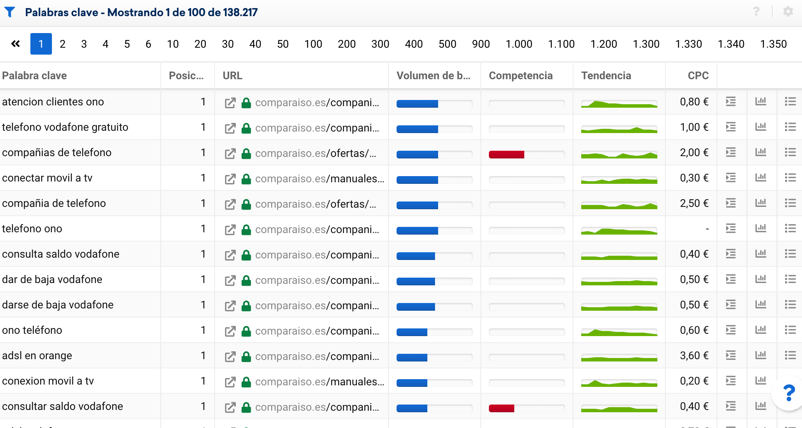Open external link for atencion clientes ono

pos(230,103)
